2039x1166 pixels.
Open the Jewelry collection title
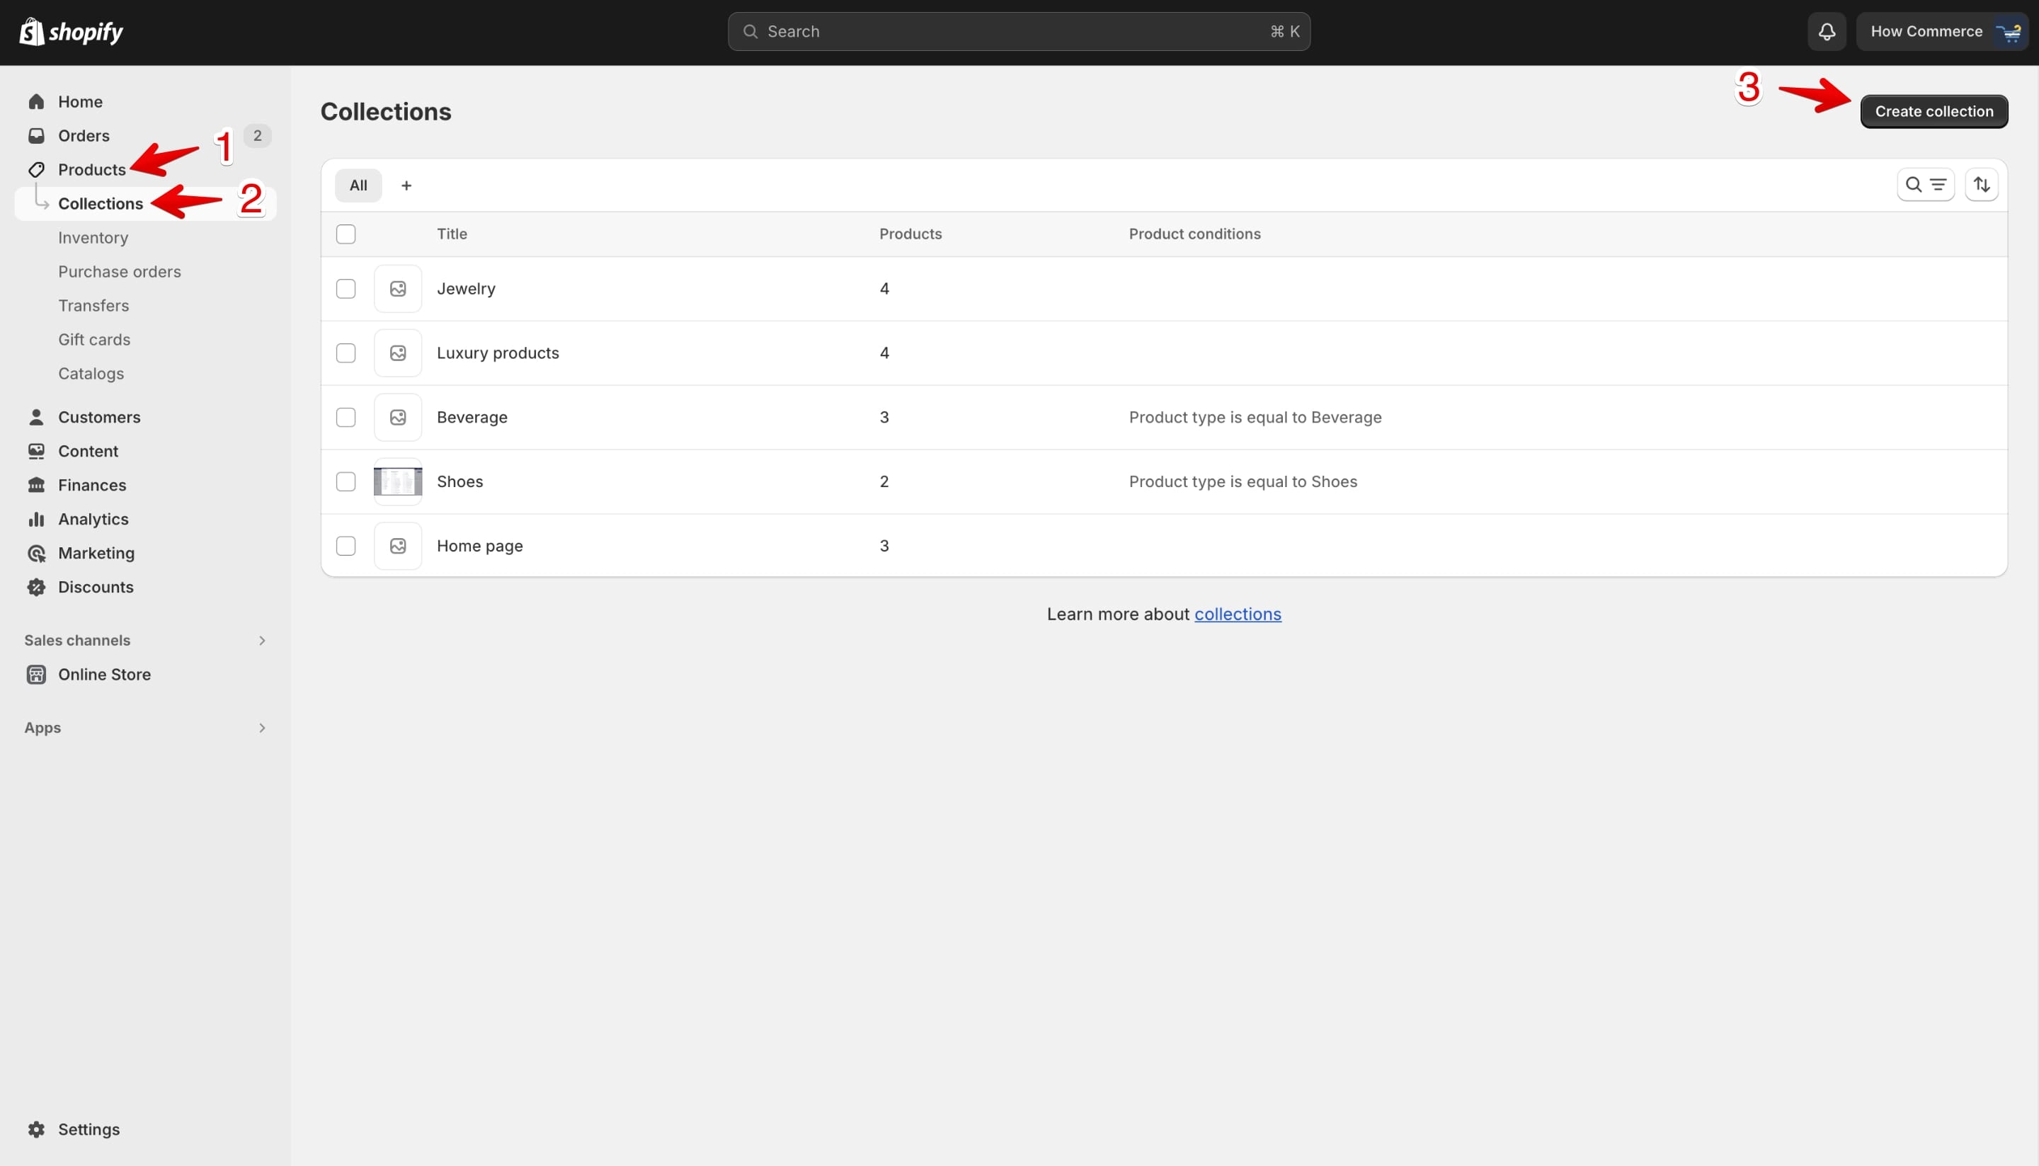466,289
